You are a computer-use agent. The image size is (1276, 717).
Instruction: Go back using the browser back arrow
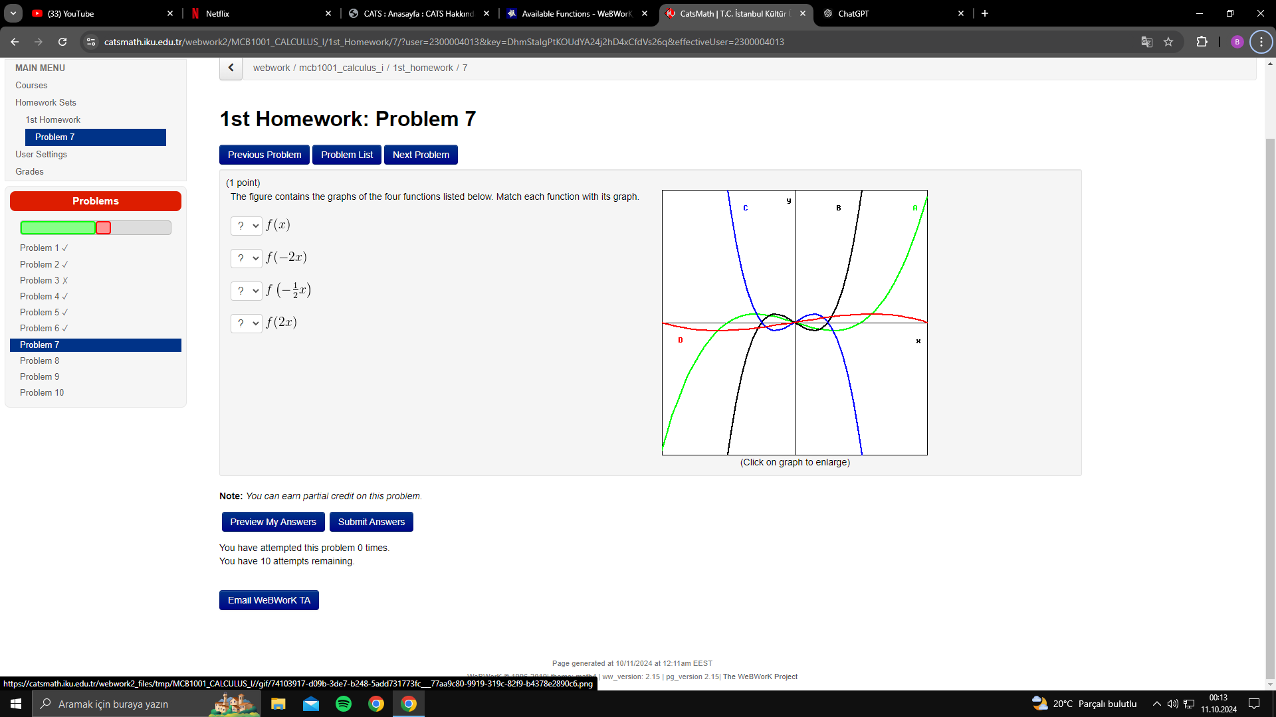pyautogui.click(x=15, y=42)
